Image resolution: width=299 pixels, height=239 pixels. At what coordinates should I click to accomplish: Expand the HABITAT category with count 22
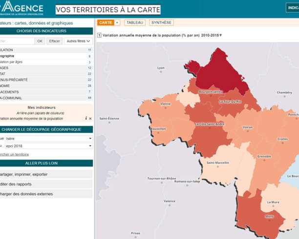(46, 74)
